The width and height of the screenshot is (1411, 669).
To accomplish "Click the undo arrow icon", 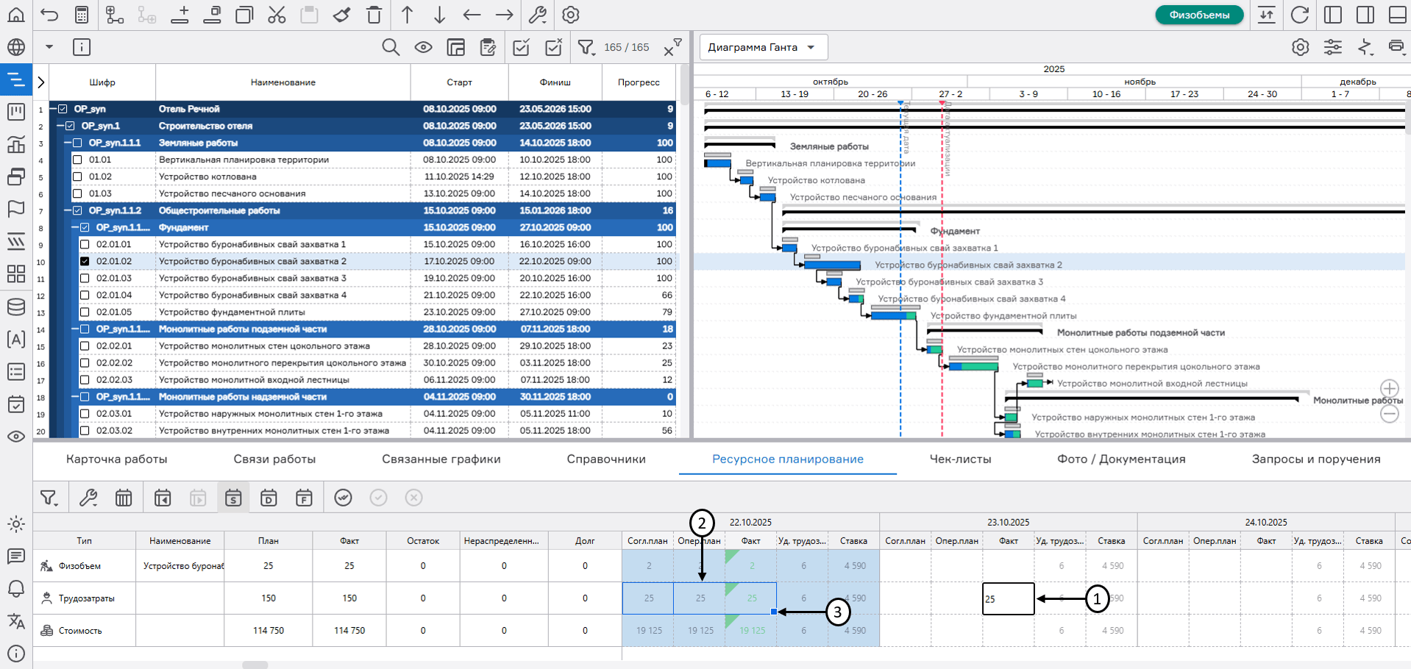I will tap(49, 15).
